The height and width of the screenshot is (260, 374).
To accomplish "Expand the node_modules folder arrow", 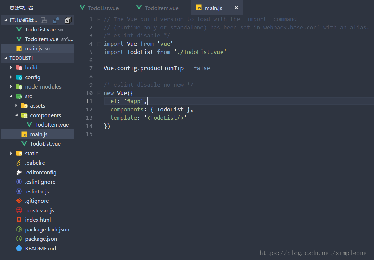I will pos(11,86).
